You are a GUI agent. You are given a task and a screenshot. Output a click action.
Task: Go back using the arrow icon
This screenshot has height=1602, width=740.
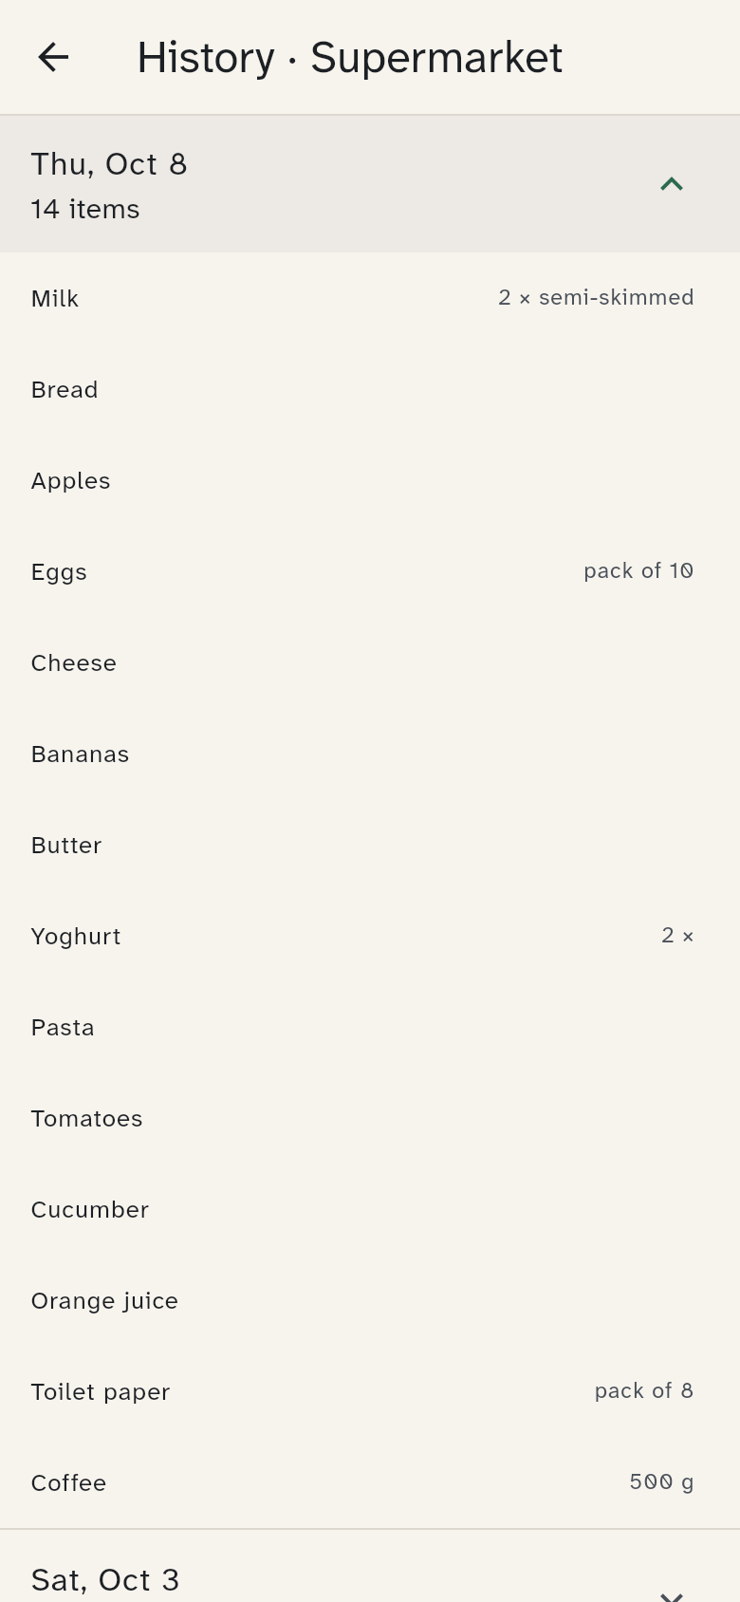tap(53, 58)
